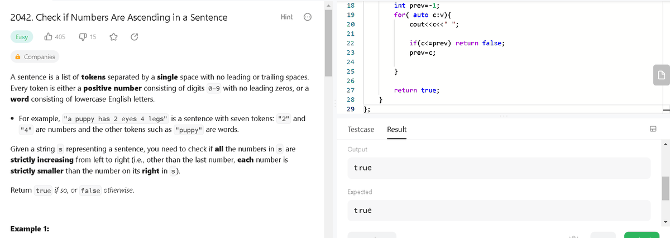This screenshot has width=670, height=238.
Task: Click the problem title 2042 heading
Action: click(x=119, y=17)
